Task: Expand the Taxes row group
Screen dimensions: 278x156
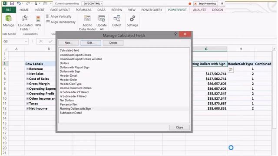Action: click(27, 104)
